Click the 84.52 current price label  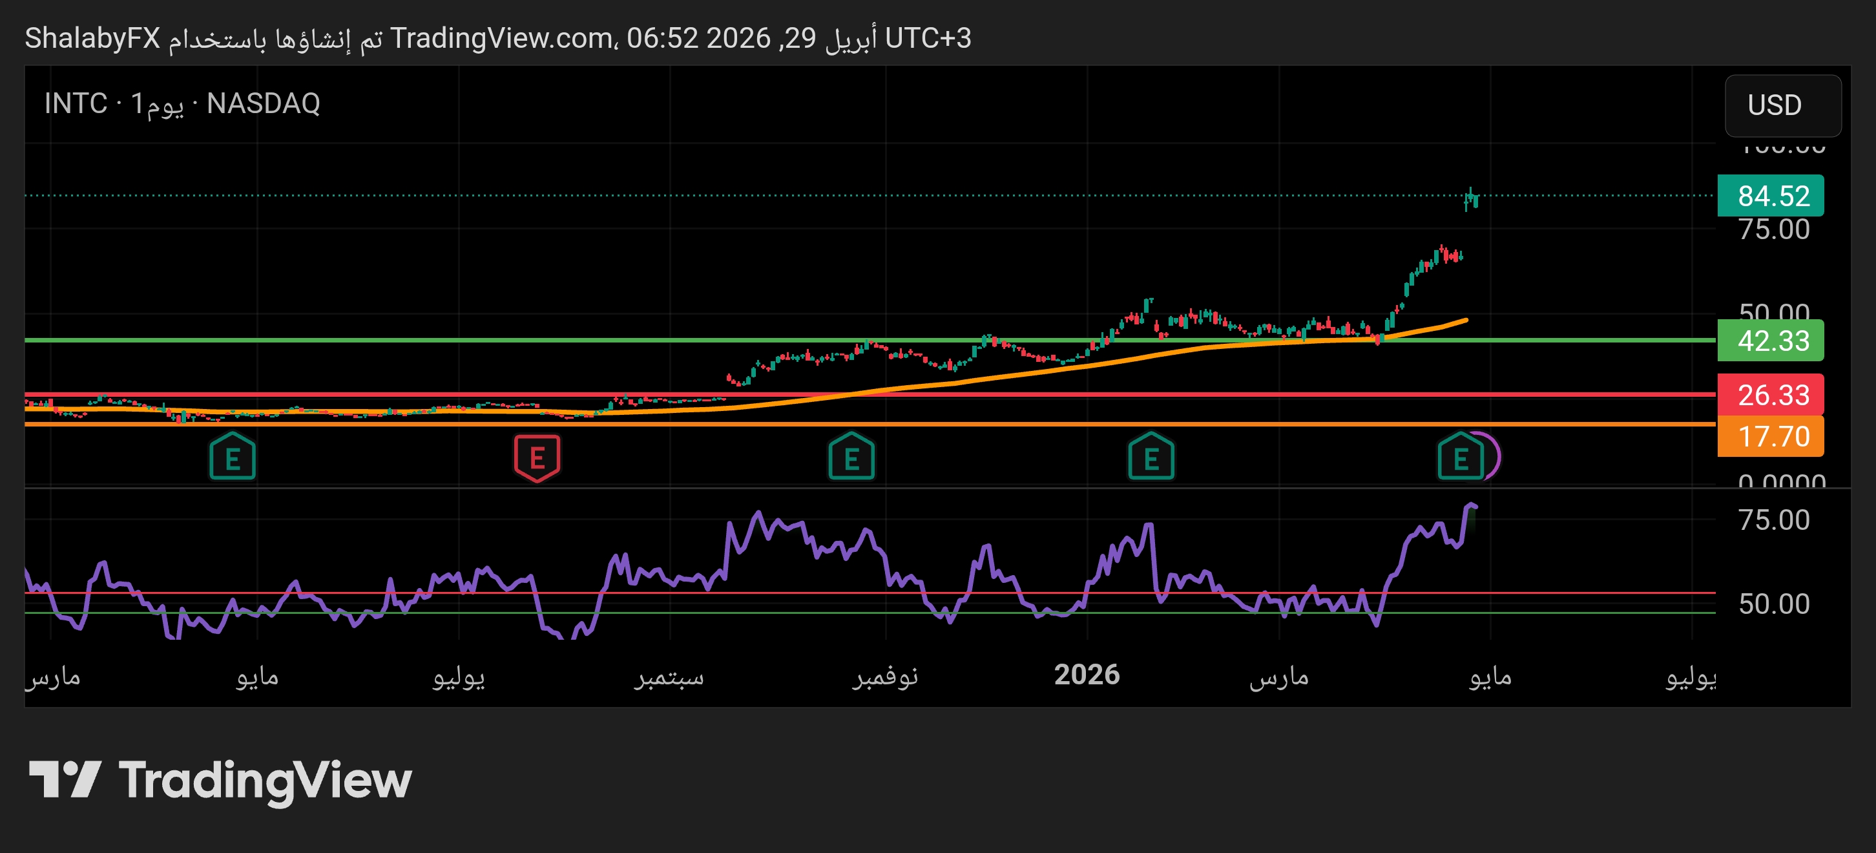1771,195
